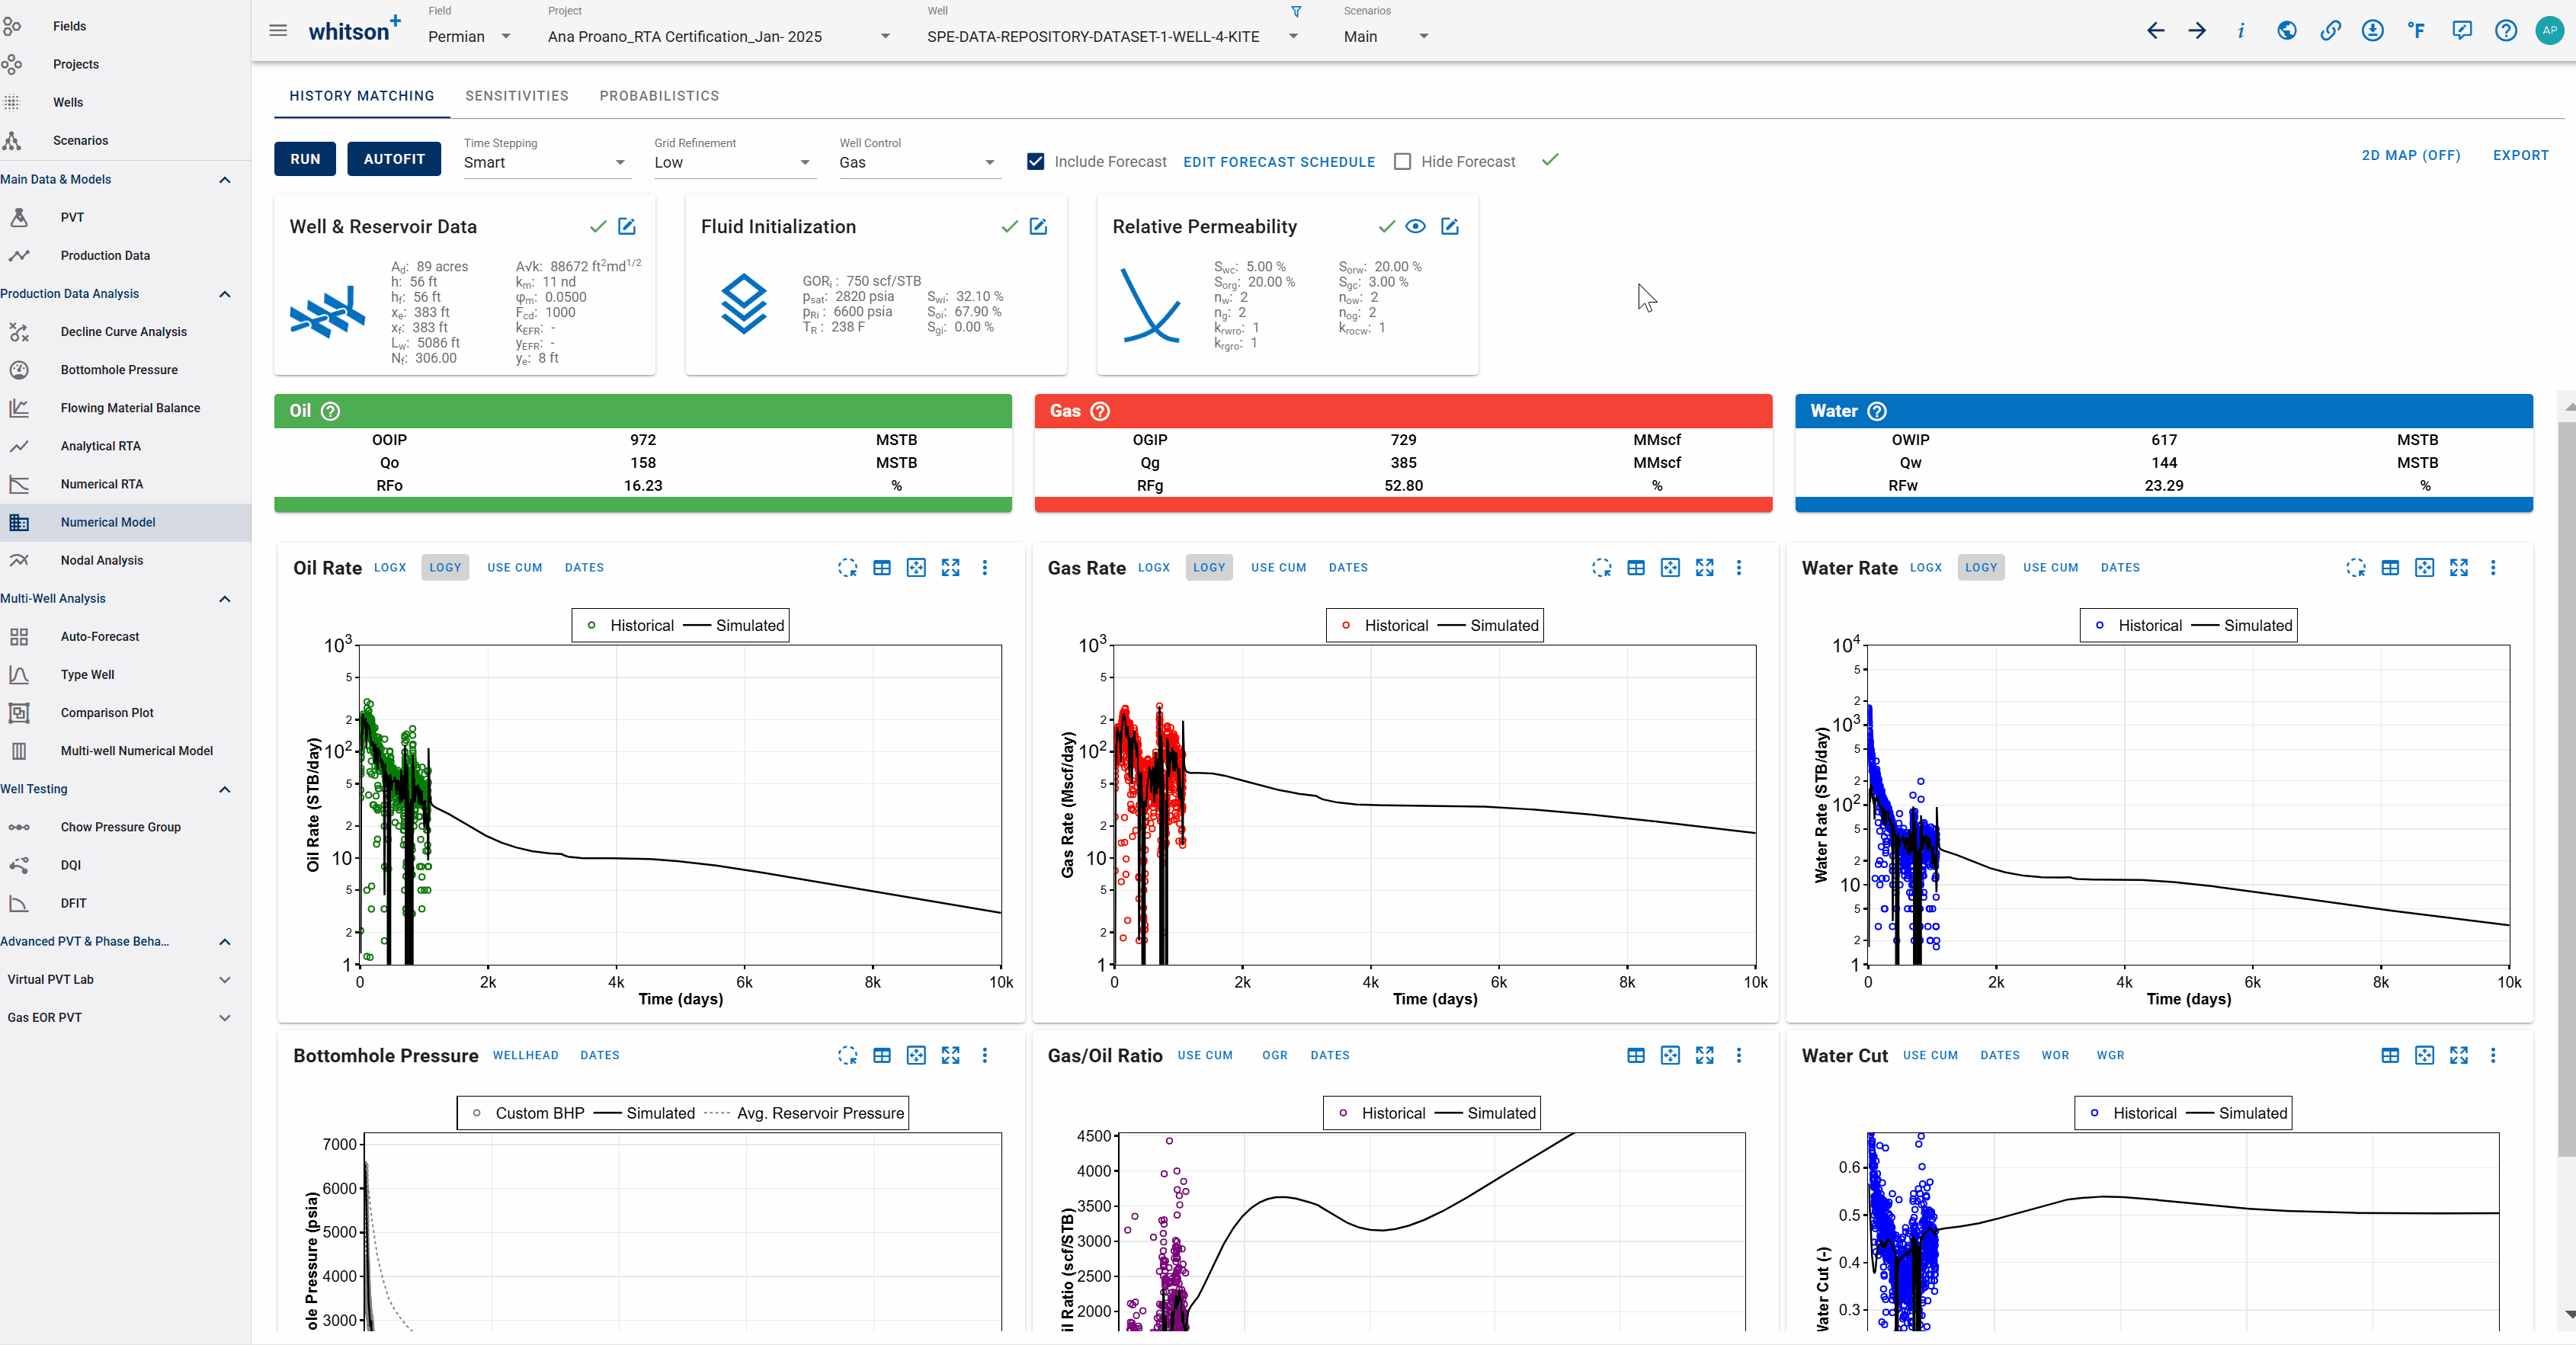
Task: Toggle LOGY on the Oil Rate chart
Action: click(x=445, y=568)
